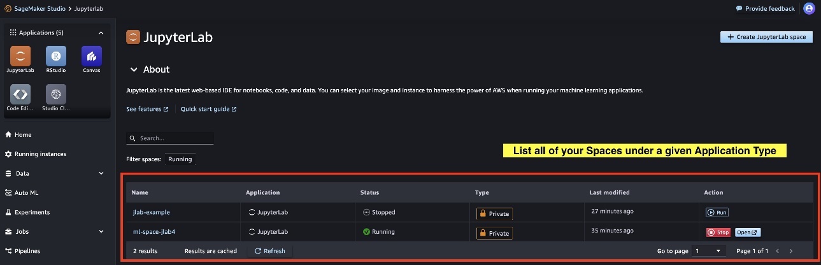Screen dimensions: 821x265
Task: Click the spaces Search field
Action: [170, 138]
